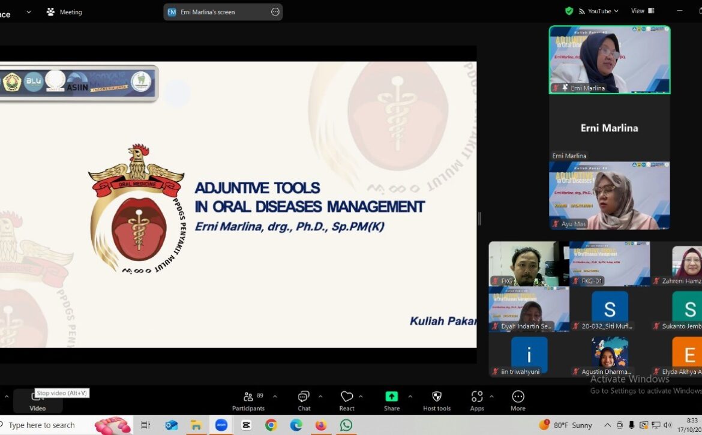Open Erni Marlina's screen share options
Viewport: 702px width, 435px height.
275,12
